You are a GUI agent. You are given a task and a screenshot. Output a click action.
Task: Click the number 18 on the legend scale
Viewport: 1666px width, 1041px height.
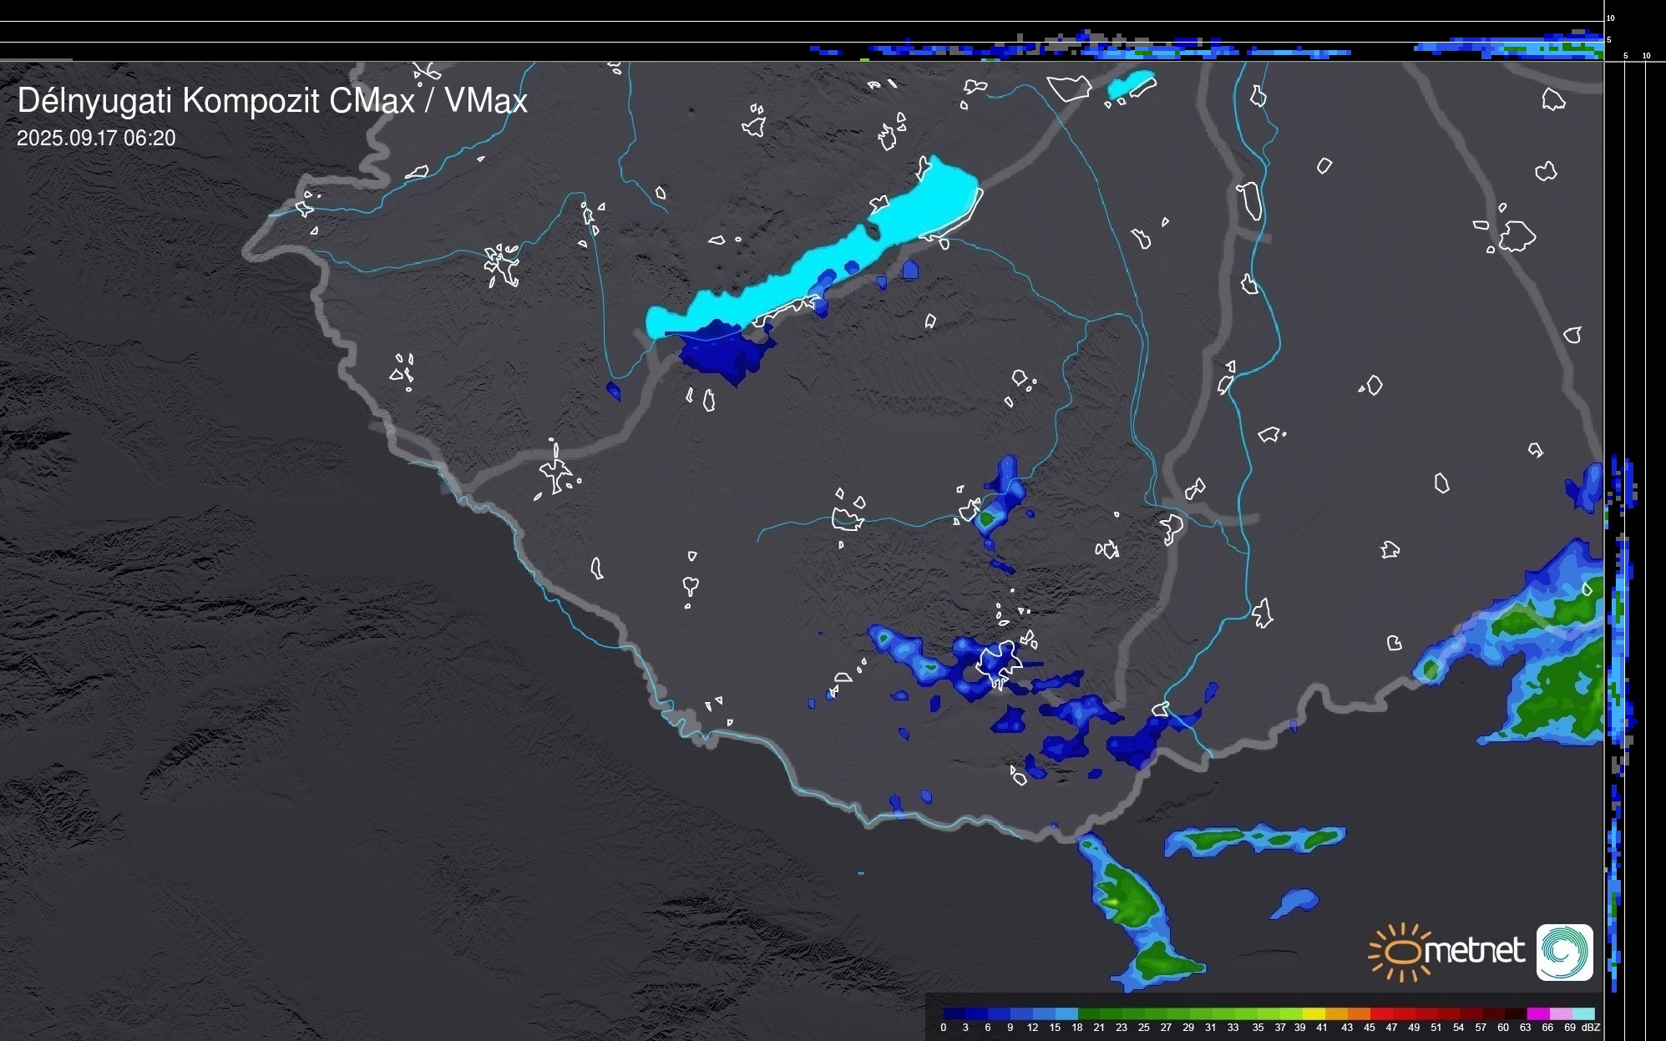pos(1076,1028)
